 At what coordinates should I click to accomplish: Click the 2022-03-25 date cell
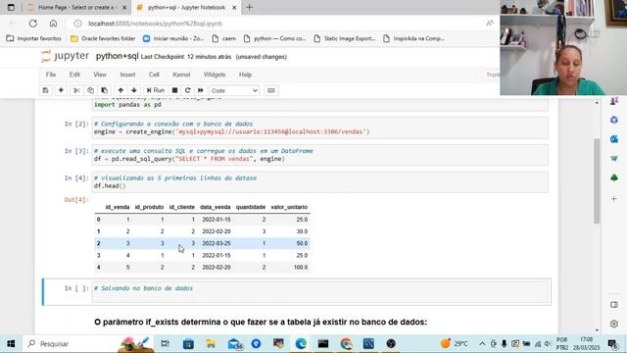[x=216, y=243]
